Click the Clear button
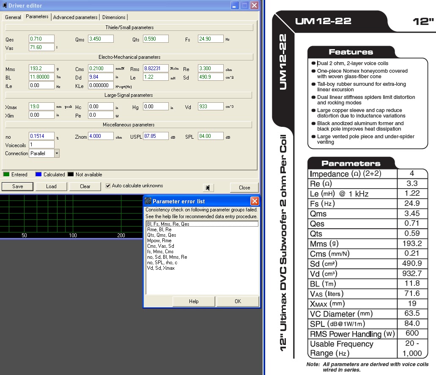Image resolution: width=436 pixels, height=375 pixels. (x=85, y=186)
